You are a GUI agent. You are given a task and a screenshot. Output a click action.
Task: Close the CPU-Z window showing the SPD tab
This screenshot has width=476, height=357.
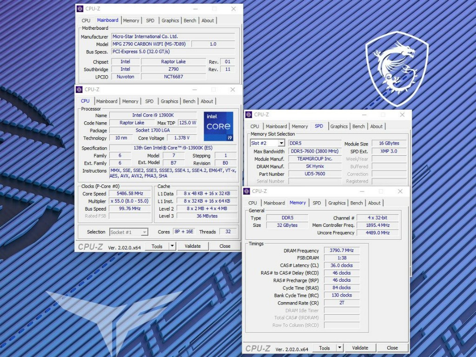pos(402,115)
